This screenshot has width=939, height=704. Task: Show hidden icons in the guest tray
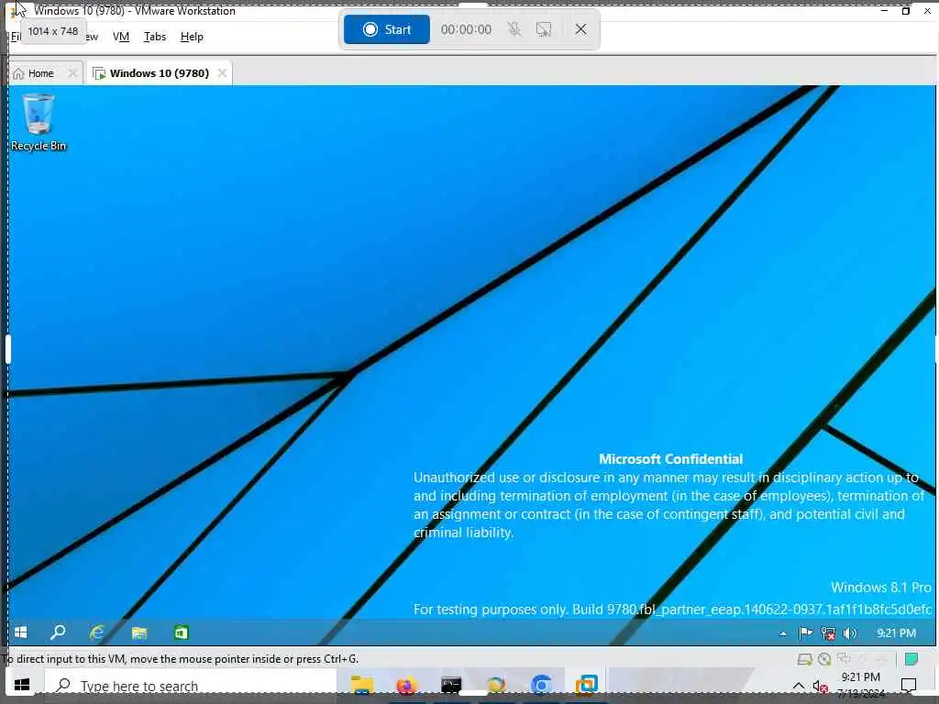(783, 633)
